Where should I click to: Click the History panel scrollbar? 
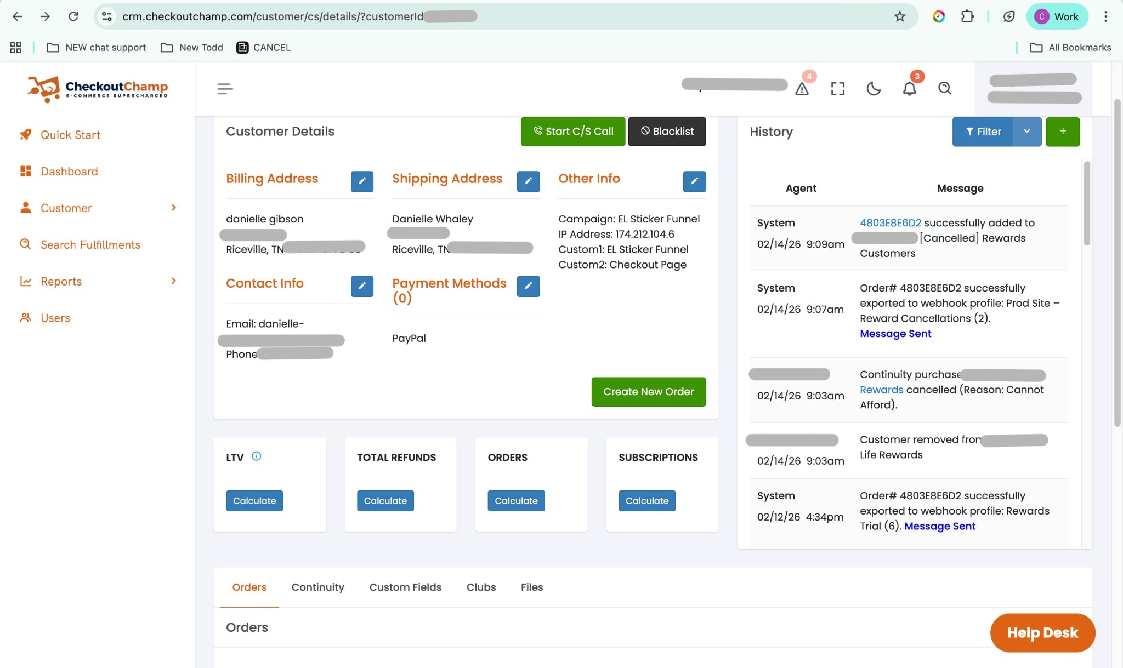1086,203
